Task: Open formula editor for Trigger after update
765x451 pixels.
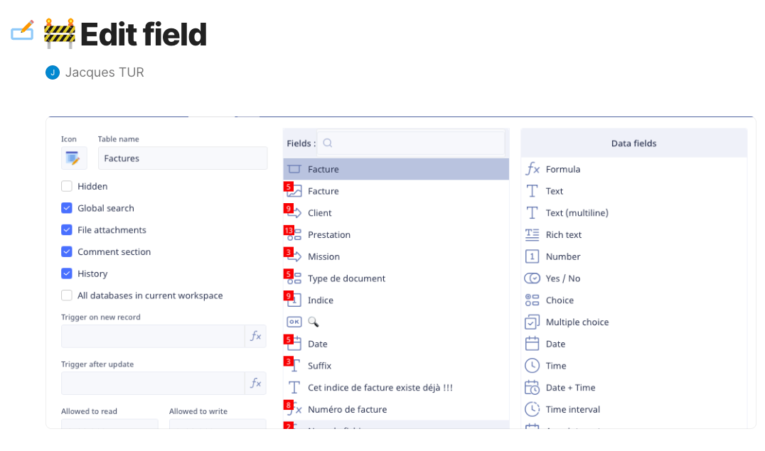Action: (256, 383)
